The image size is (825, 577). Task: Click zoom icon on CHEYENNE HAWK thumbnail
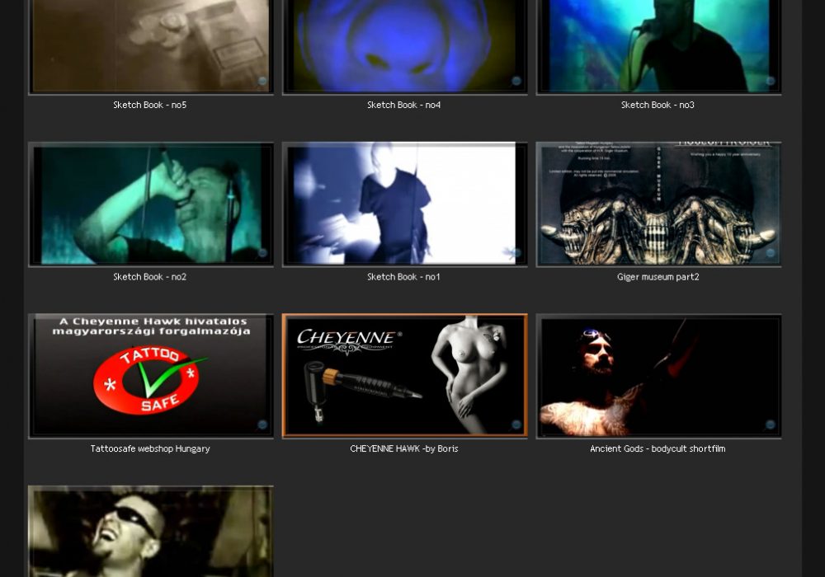click(x=516, y=425)
